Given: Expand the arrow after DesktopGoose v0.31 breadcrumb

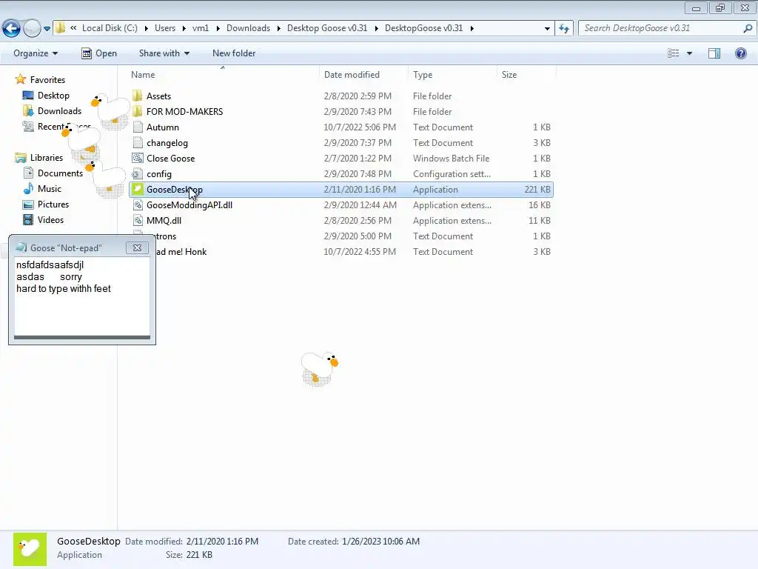Looking at the screenshot, I should tap(472, 29).
